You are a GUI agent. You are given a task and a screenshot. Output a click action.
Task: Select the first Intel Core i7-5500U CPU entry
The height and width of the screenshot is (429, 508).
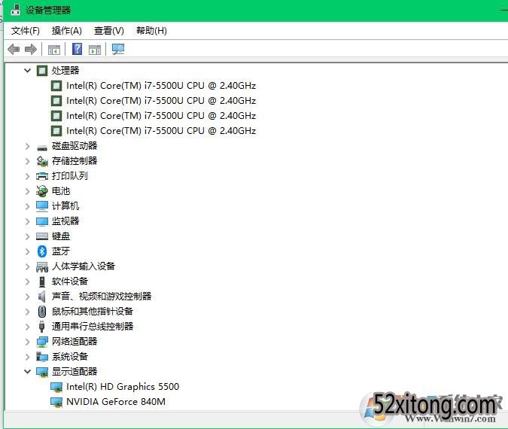tap(161, 86)
